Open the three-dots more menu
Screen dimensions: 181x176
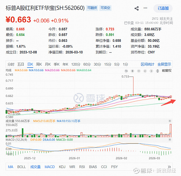(145, 8)
